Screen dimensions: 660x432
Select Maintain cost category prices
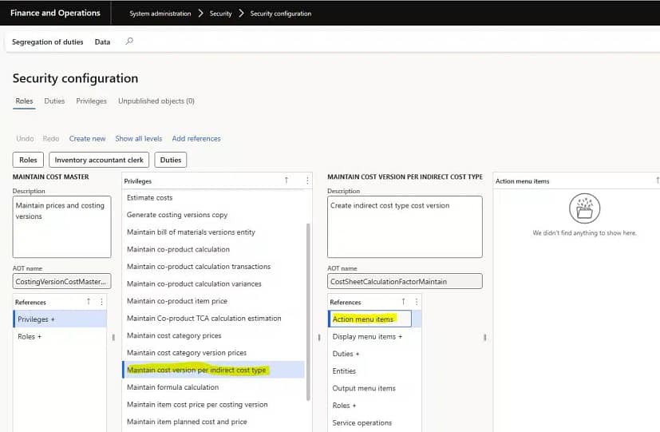pyautogui.click(x=213, y=335)
